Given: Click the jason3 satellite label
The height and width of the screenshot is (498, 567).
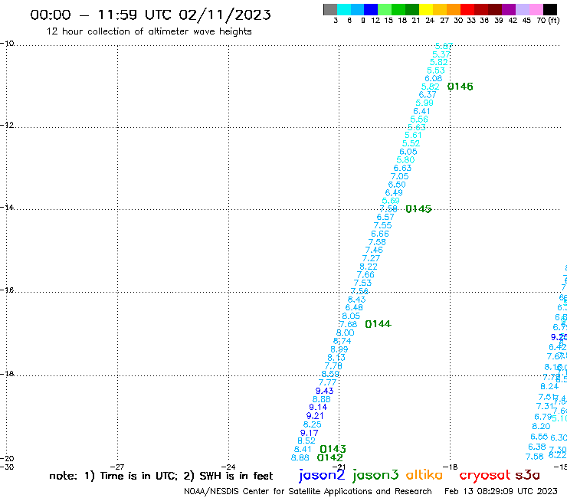Looking at the screenshot, I should coord(375,475).
